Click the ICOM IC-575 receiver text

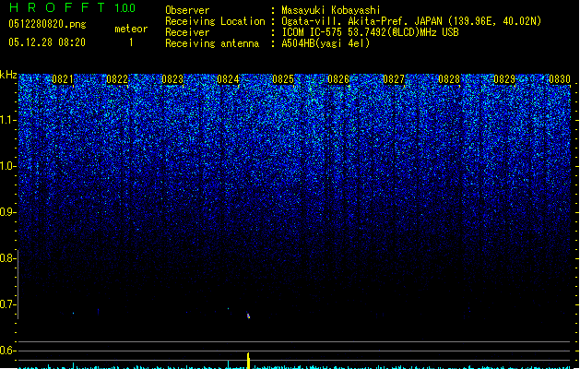(x=371, y=32)
